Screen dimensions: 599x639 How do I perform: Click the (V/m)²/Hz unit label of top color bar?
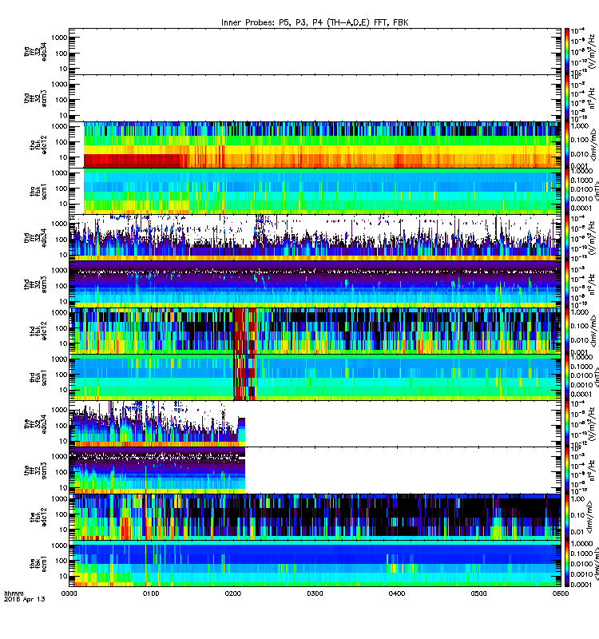[x=593, y=51]
